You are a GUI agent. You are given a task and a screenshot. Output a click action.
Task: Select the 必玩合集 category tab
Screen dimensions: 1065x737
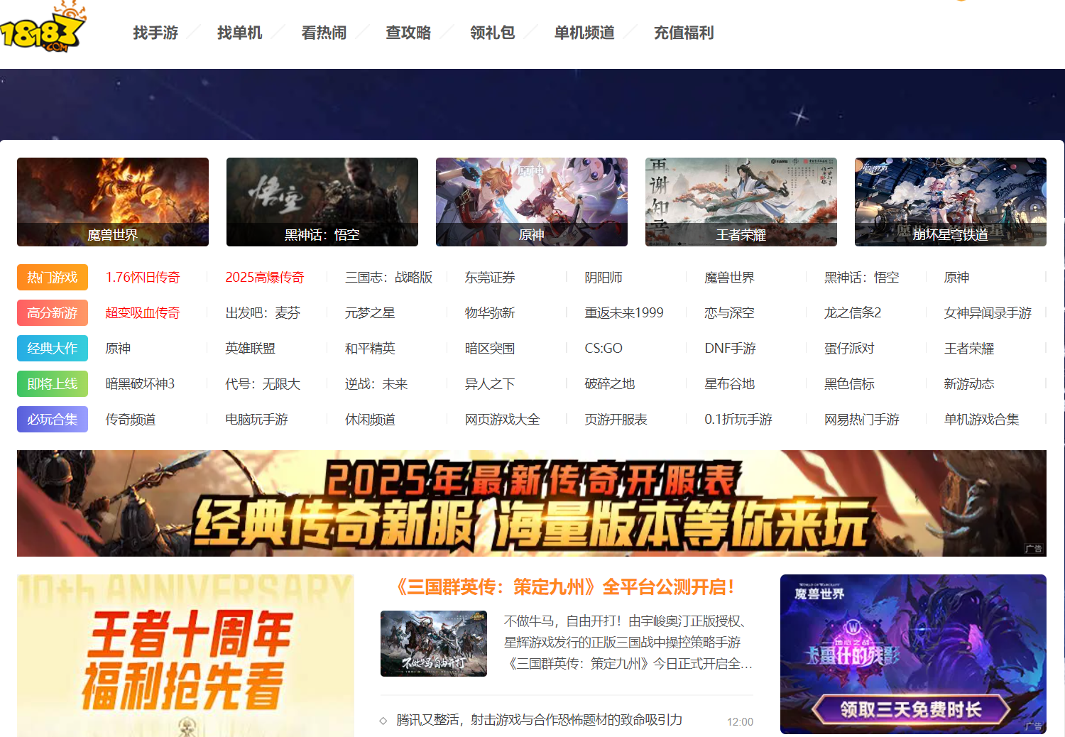click(x=52, y=419)
